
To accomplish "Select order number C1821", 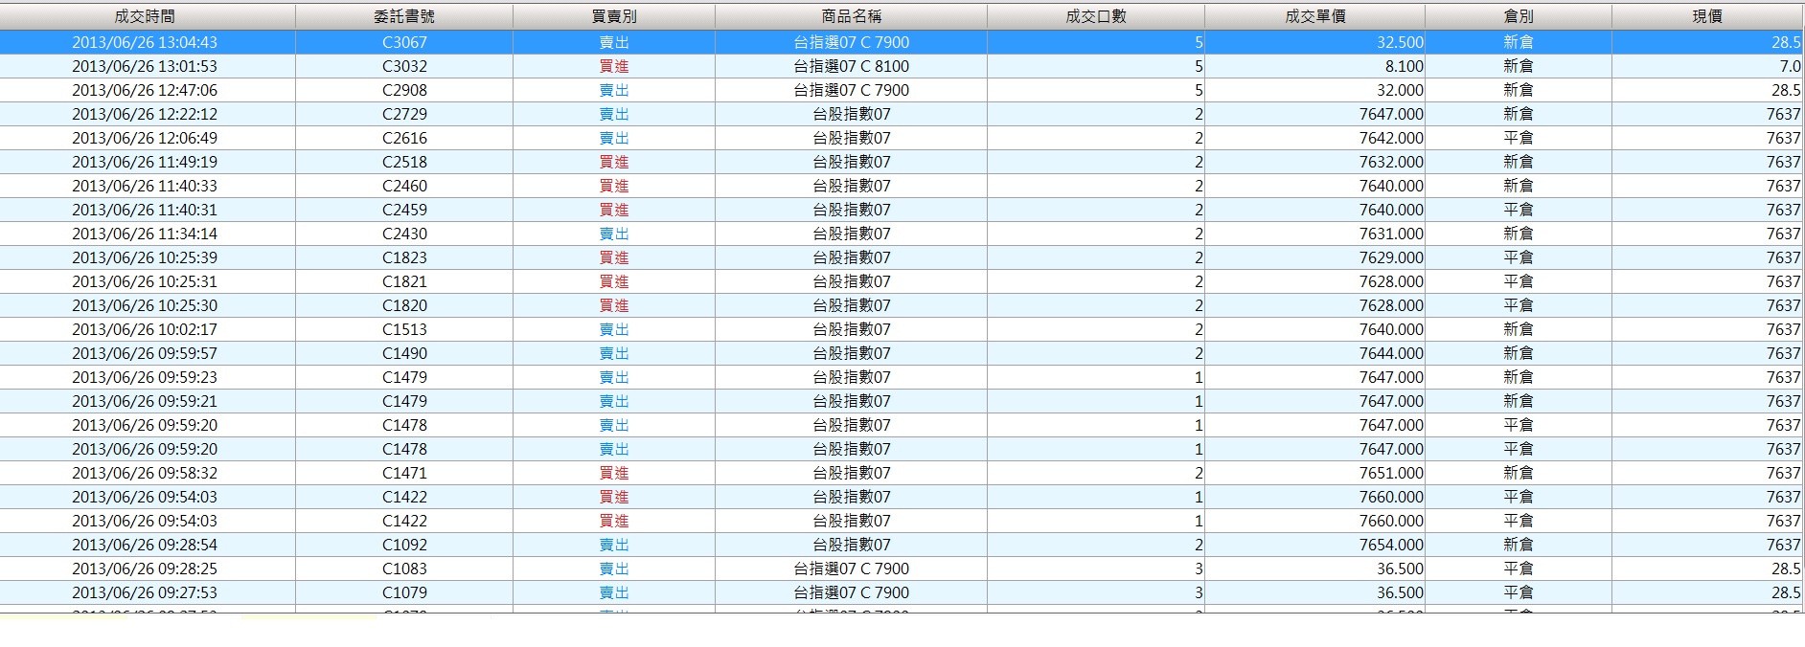I will [x=404, y=281].
